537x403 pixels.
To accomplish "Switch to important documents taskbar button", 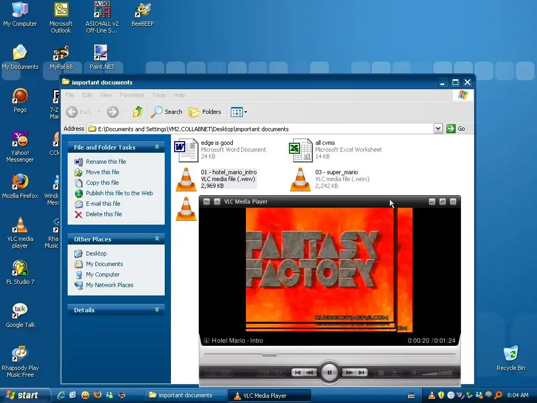I will (185, 395).
